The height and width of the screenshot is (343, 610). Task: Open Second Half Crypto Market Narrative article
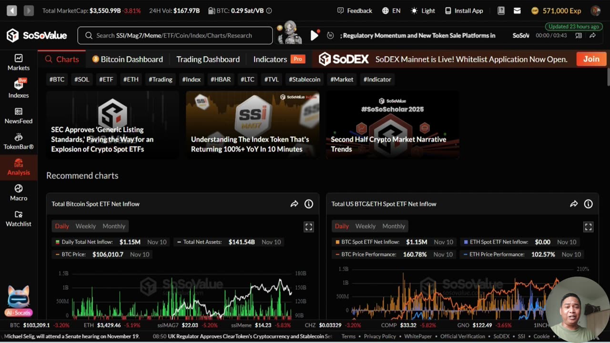pos(393,125)
